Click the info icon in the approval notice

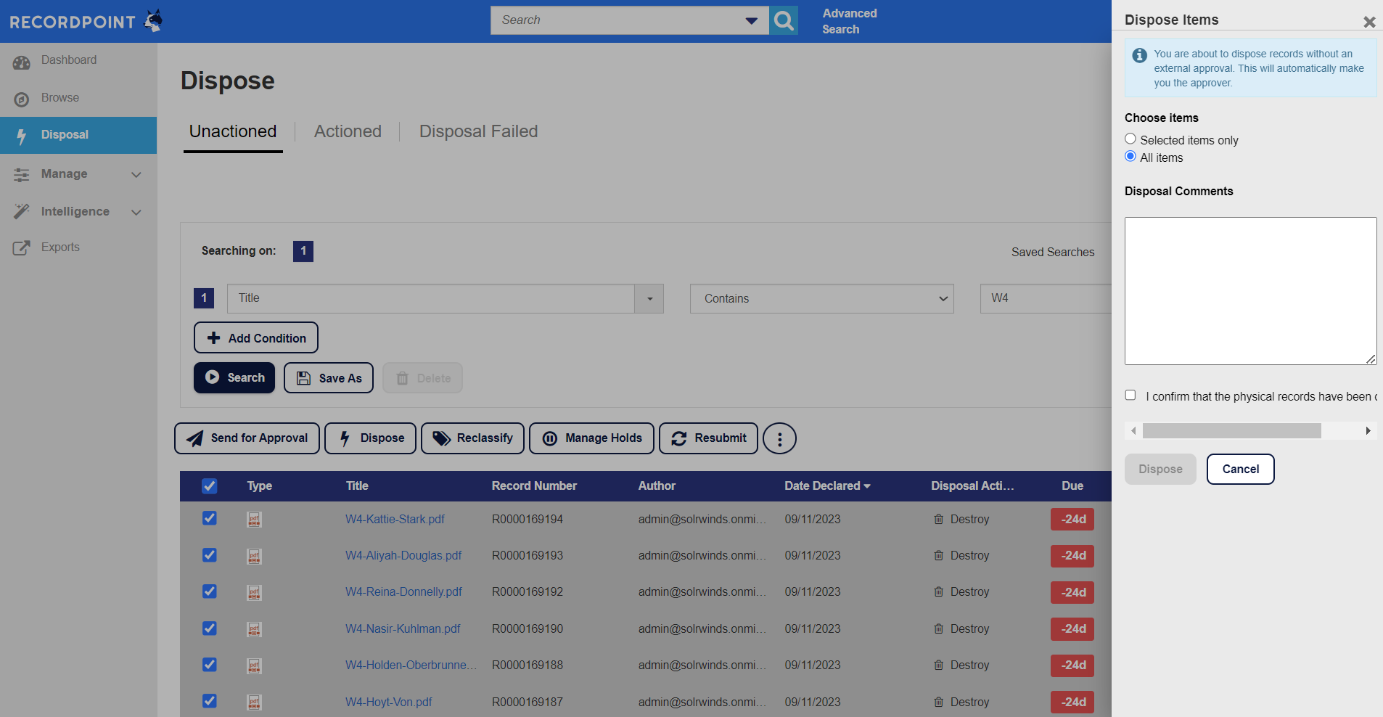[x=1140, y=55]
